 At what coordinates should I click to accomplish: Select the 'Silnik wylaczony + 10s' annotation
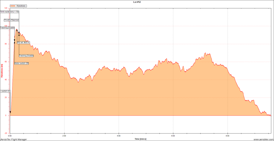click(10, 12)
